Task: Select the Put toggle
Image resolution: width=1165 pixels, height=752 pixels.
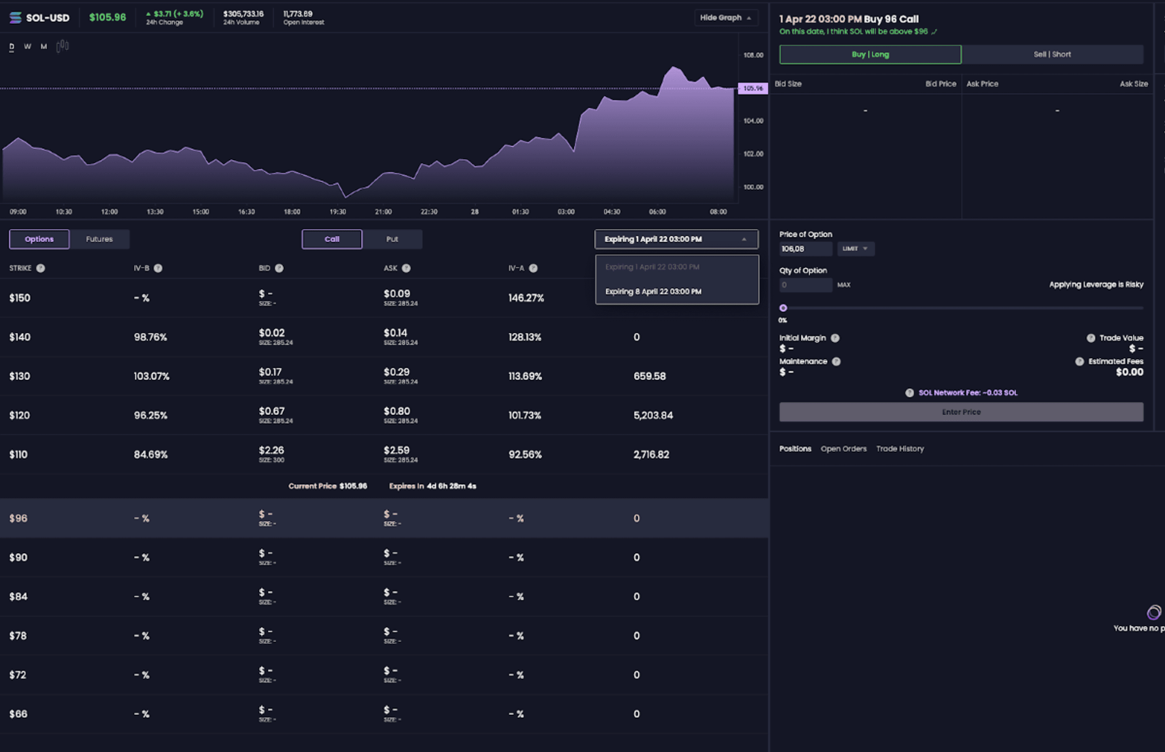Action: [392, 239]
